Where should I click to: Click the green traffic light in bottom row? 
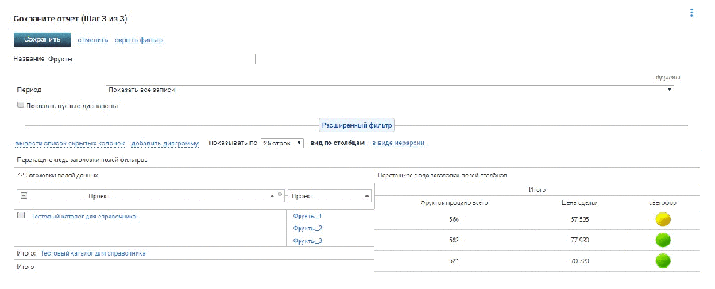(x=663, y=260)
